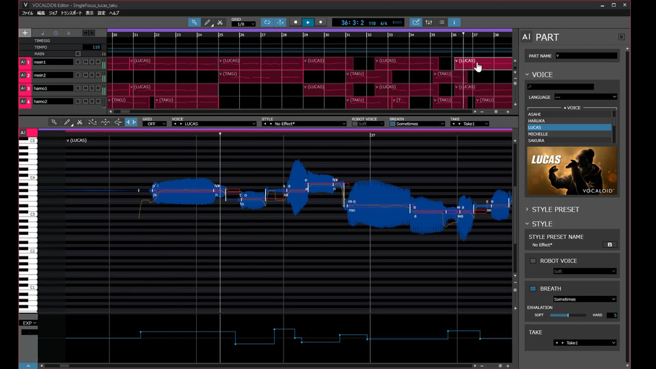Add a new track with plus button
656x369 pixels.
point(25,33)
